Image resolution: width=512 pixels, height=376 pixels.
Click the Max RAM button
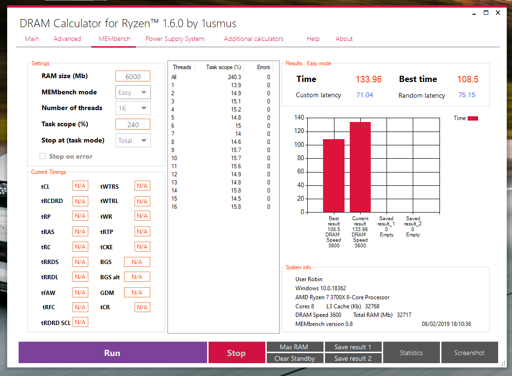tap(295, 347)
